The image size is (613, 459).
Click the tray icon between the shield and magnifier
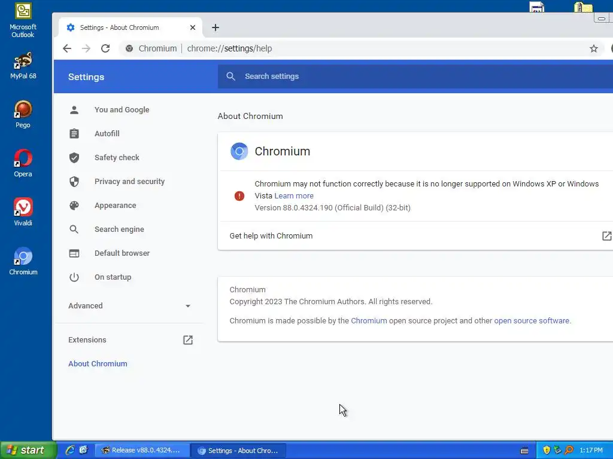(557, 450)
